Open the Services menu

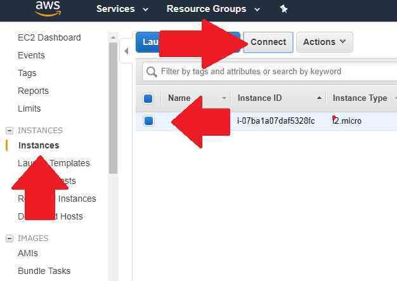click(x=122, y=9)
